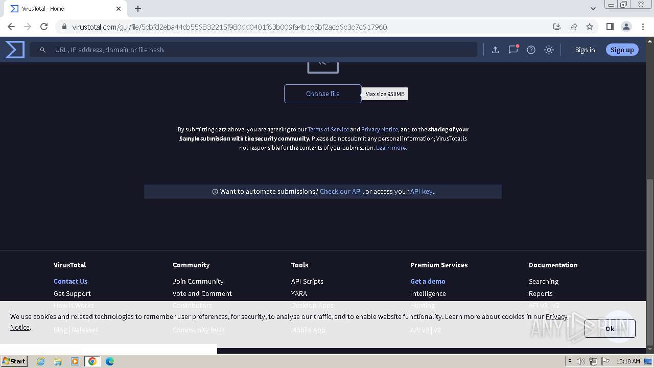Open Intelligence footer link

(x=428, y=293)
